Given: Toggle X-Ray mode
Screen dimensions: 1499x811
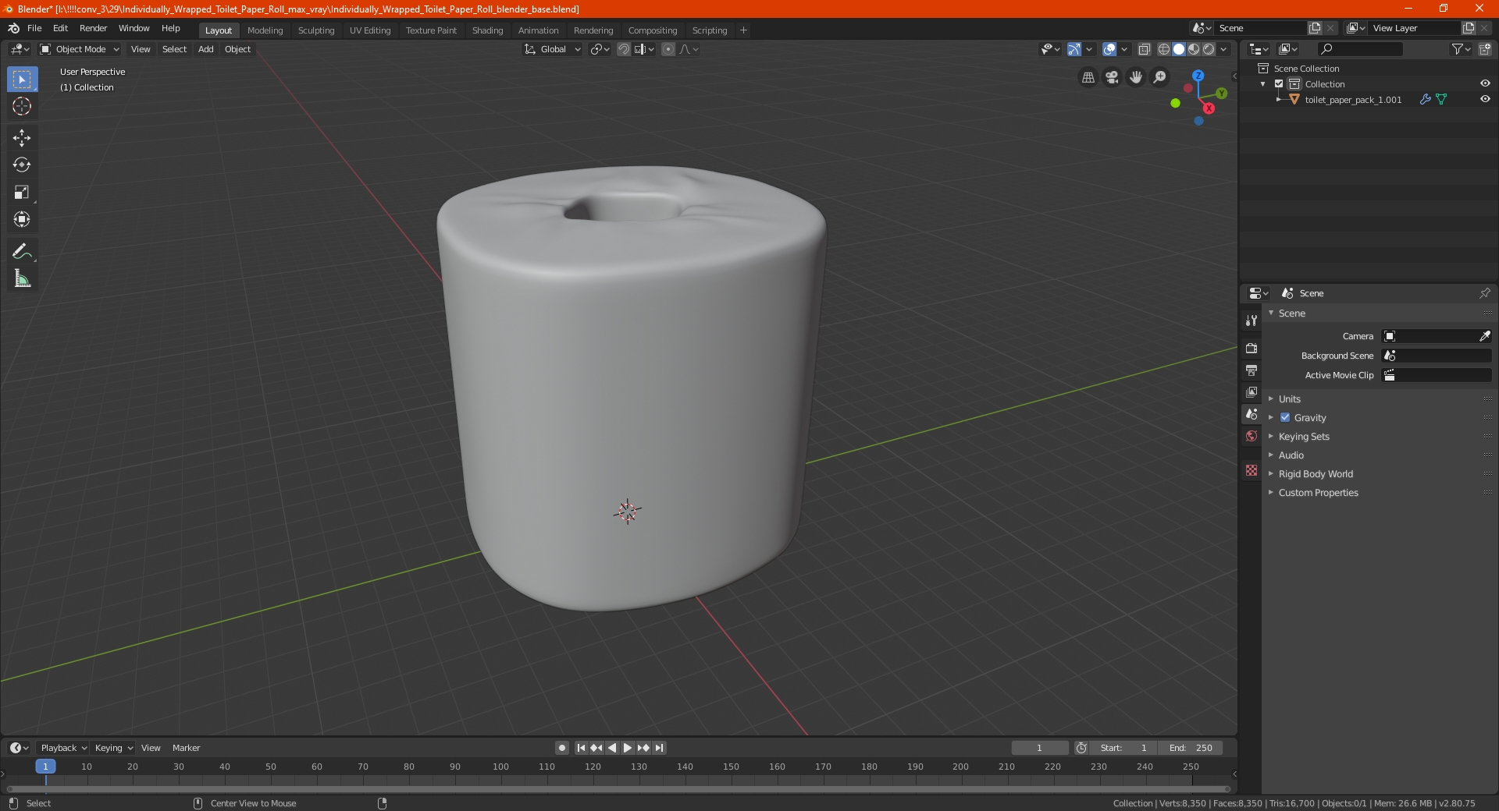Looking at the screenshot, I should pyautogui.click(x=1144, y=49).
